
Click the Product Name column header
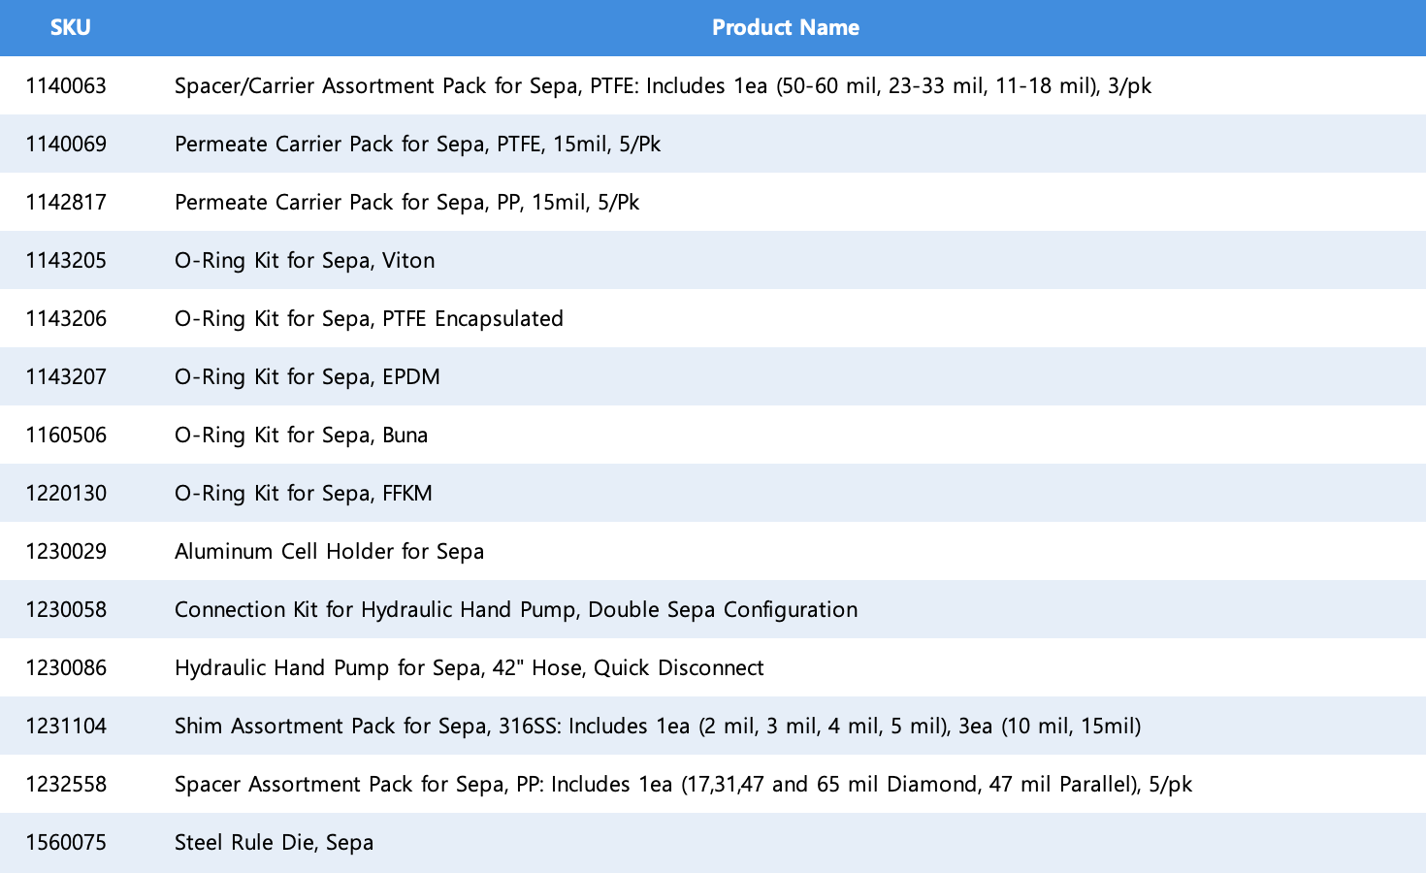coord(785,27)
